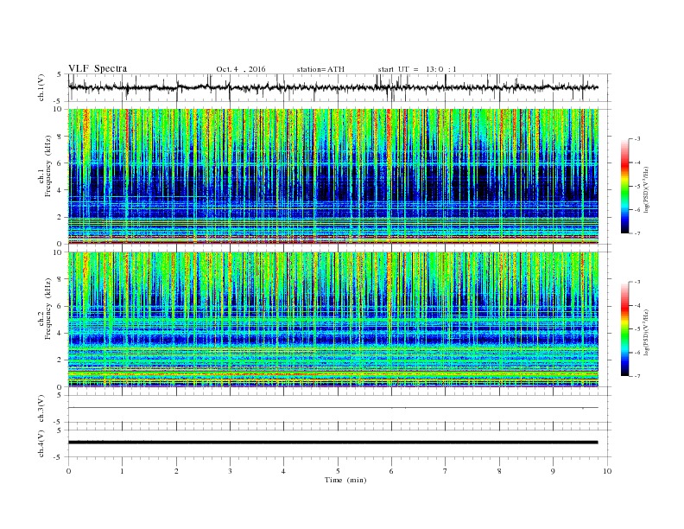Click the time axis tick label "9"
This screenshot has width=684, height=529.
[x=553, y=471]
